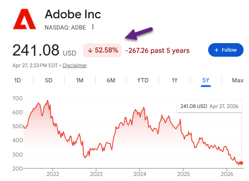249x181 pixels.
Task: Click the red 52.58% change badge
Action: pyautogui.click(x=103, y=50)
